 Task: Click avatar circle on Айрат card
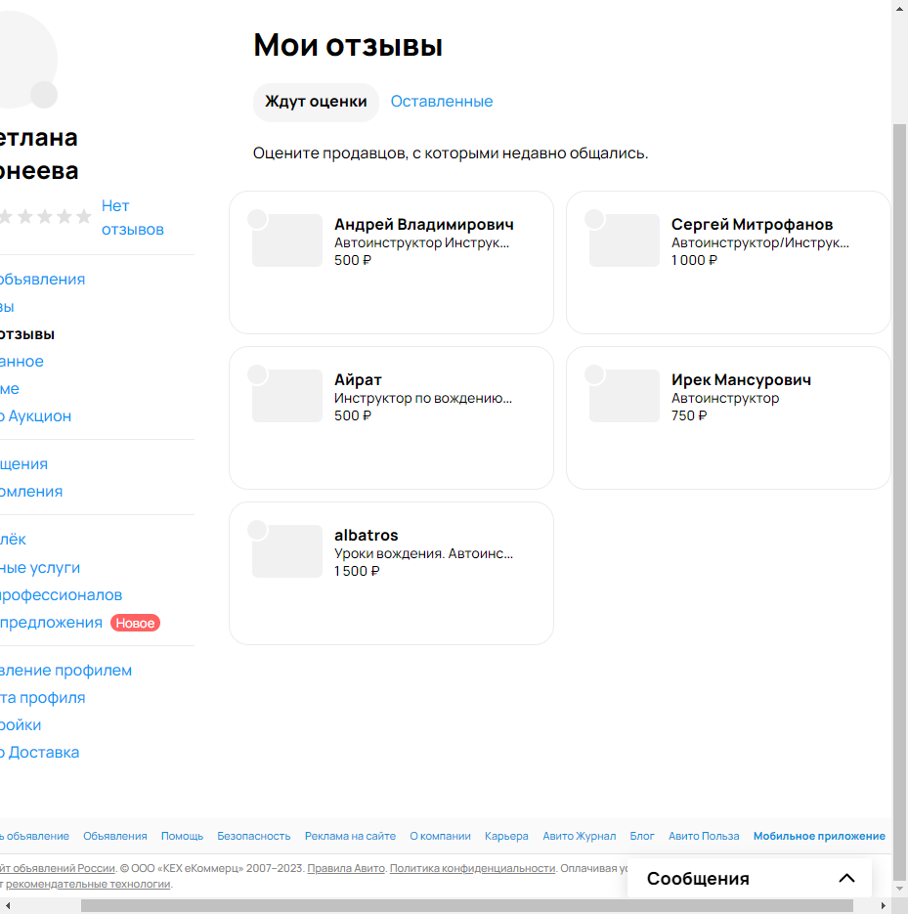[x=257, y=374]
